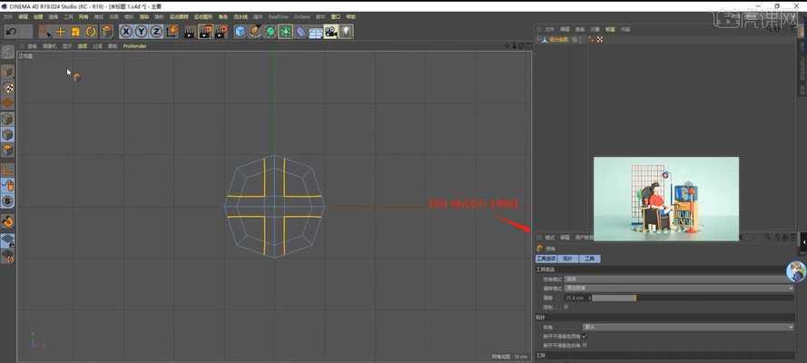Open the recently used tools icon
Viewport: 807px width, 363px height.
[x=106, y=32]
